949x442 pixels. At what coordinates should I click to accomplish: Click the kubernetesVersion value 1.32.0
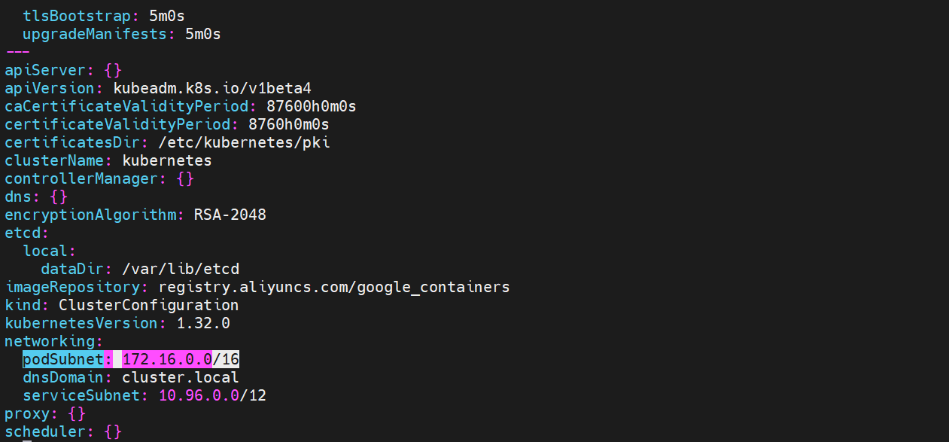[x=203, y=323]
